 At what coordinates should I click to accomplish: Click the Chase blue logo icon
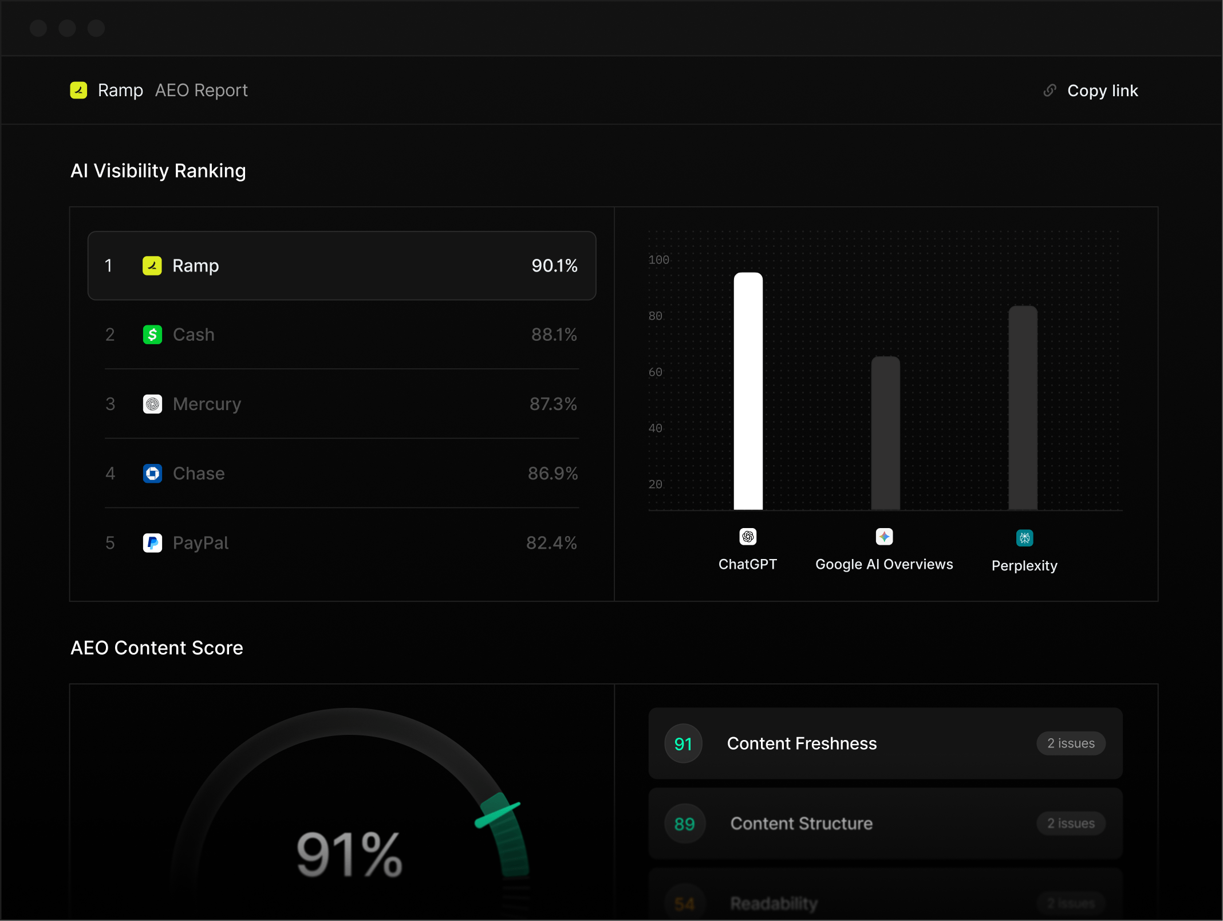(x=152, y=474)
